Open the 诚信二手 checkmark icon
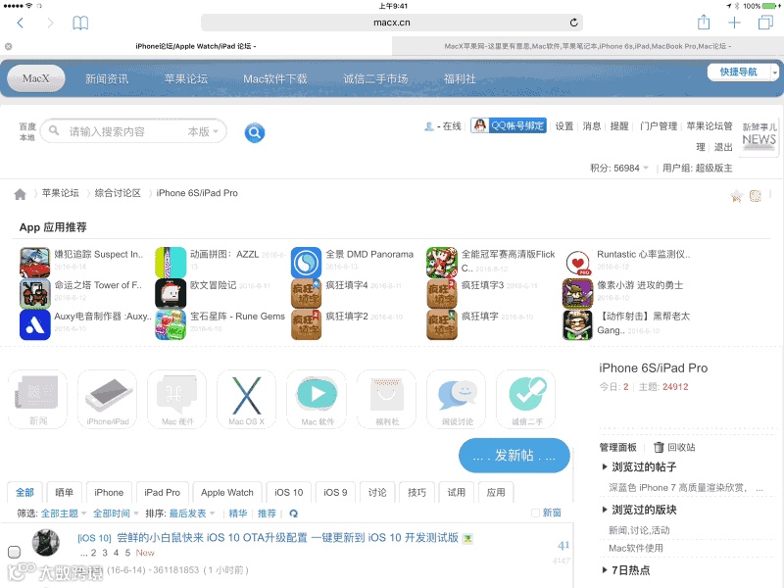Screen dimensions: 784x588 526,399
